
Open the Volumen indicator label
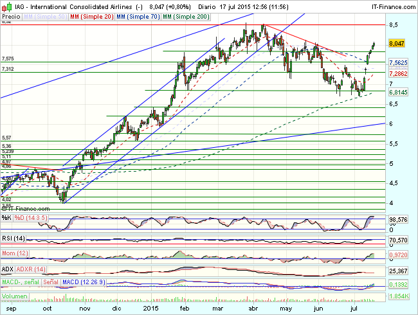(x=14, y=297)
